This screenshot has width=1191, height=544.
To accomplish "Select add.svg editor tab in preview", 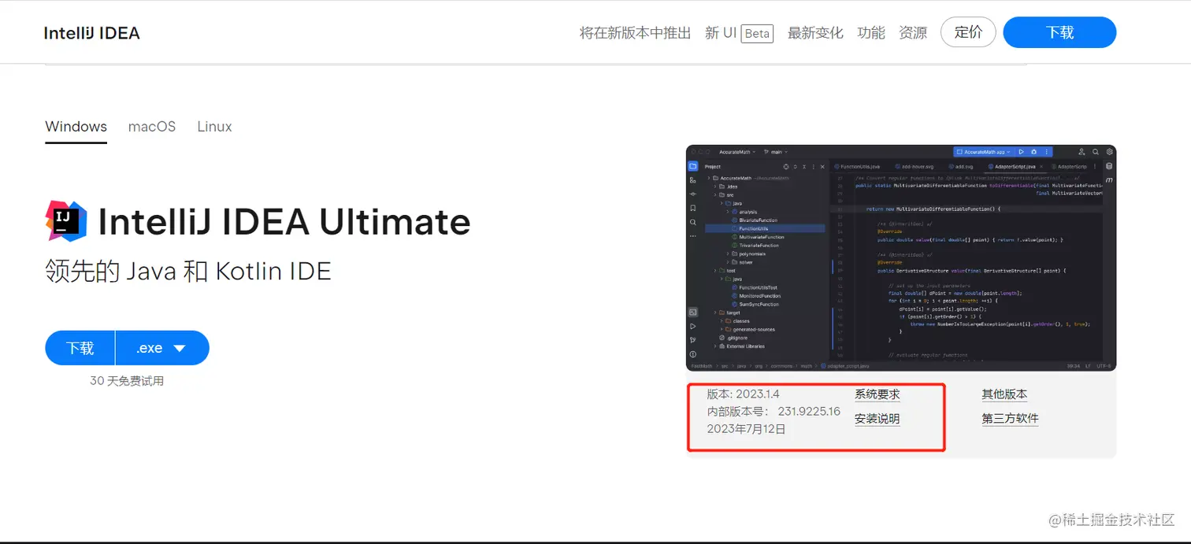I will [x=961, y=167].
